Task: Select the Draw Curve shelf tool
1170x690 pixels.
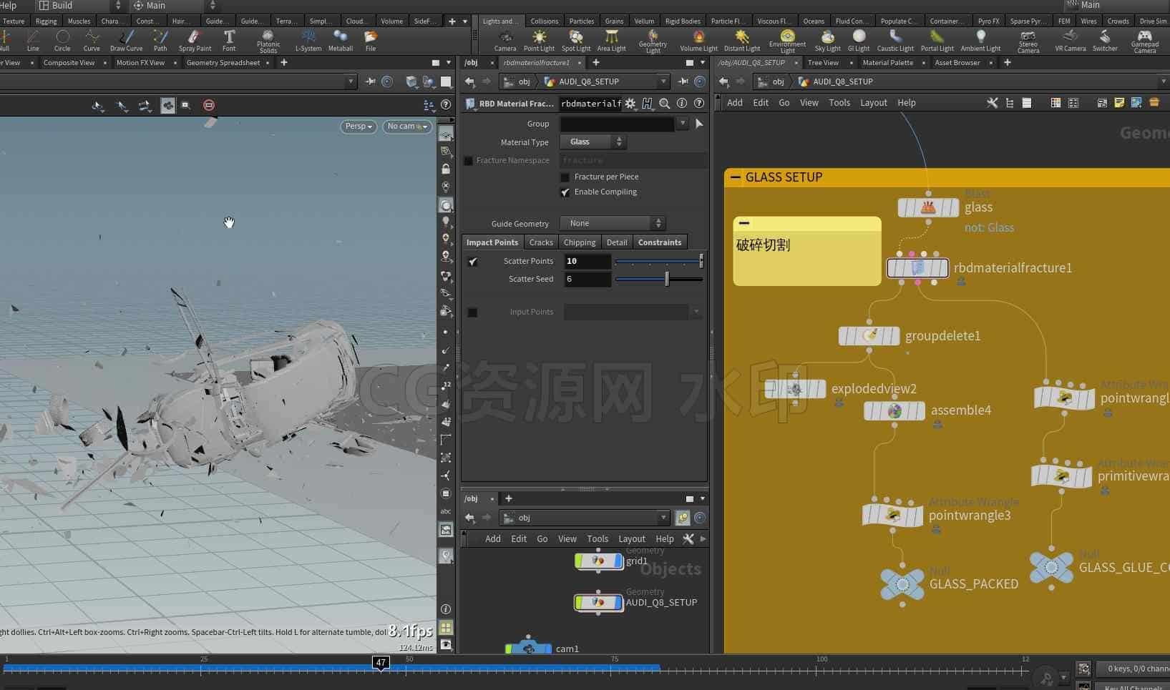Action: click(x=126, y=41)
